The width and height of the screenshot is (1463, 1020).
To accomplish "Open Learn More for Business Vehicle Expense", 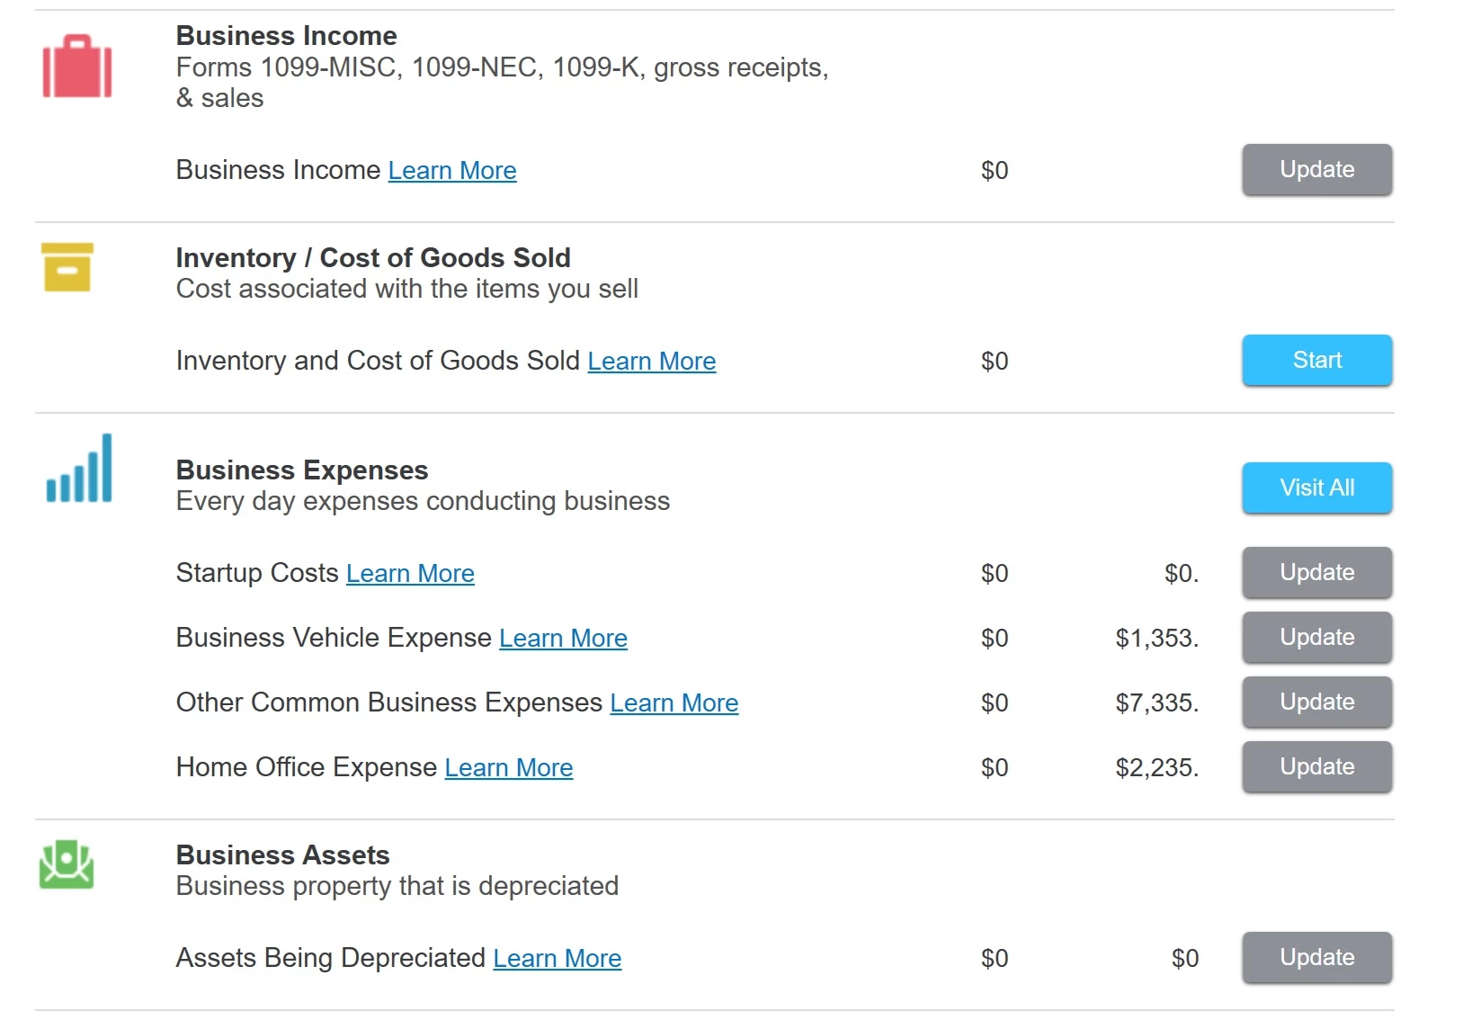I will point(563,638).
